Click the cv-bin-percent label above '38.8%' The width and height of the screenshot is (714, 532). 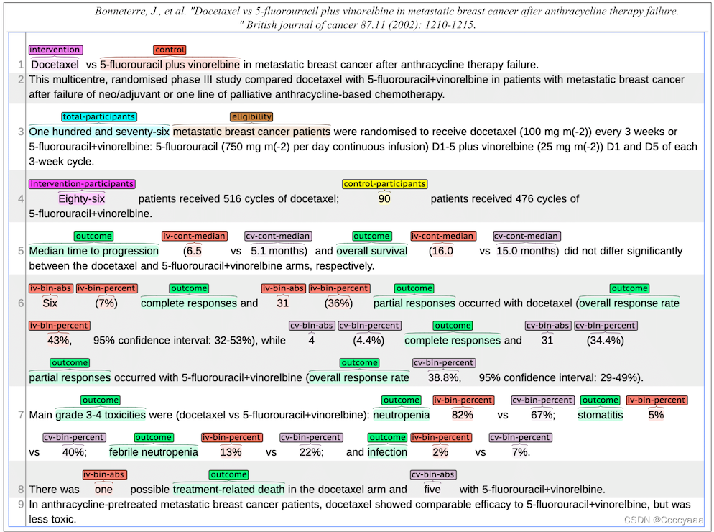[x=444, y=362]
